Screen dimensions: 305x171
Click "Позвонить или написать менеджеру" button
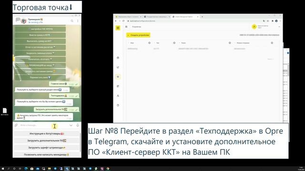pos(47,154)
